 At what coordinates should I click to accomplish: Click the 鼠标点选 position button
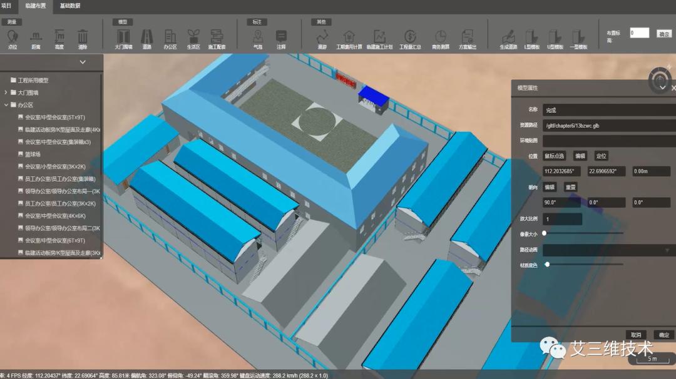554,156
